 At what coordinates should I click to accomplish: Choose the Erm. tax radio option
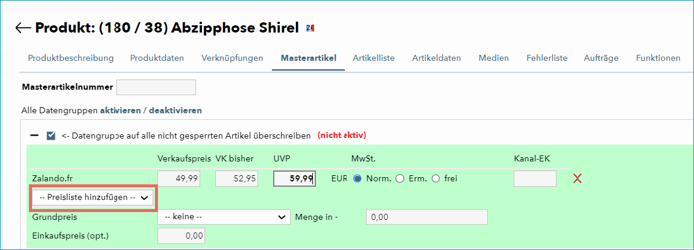400,179
